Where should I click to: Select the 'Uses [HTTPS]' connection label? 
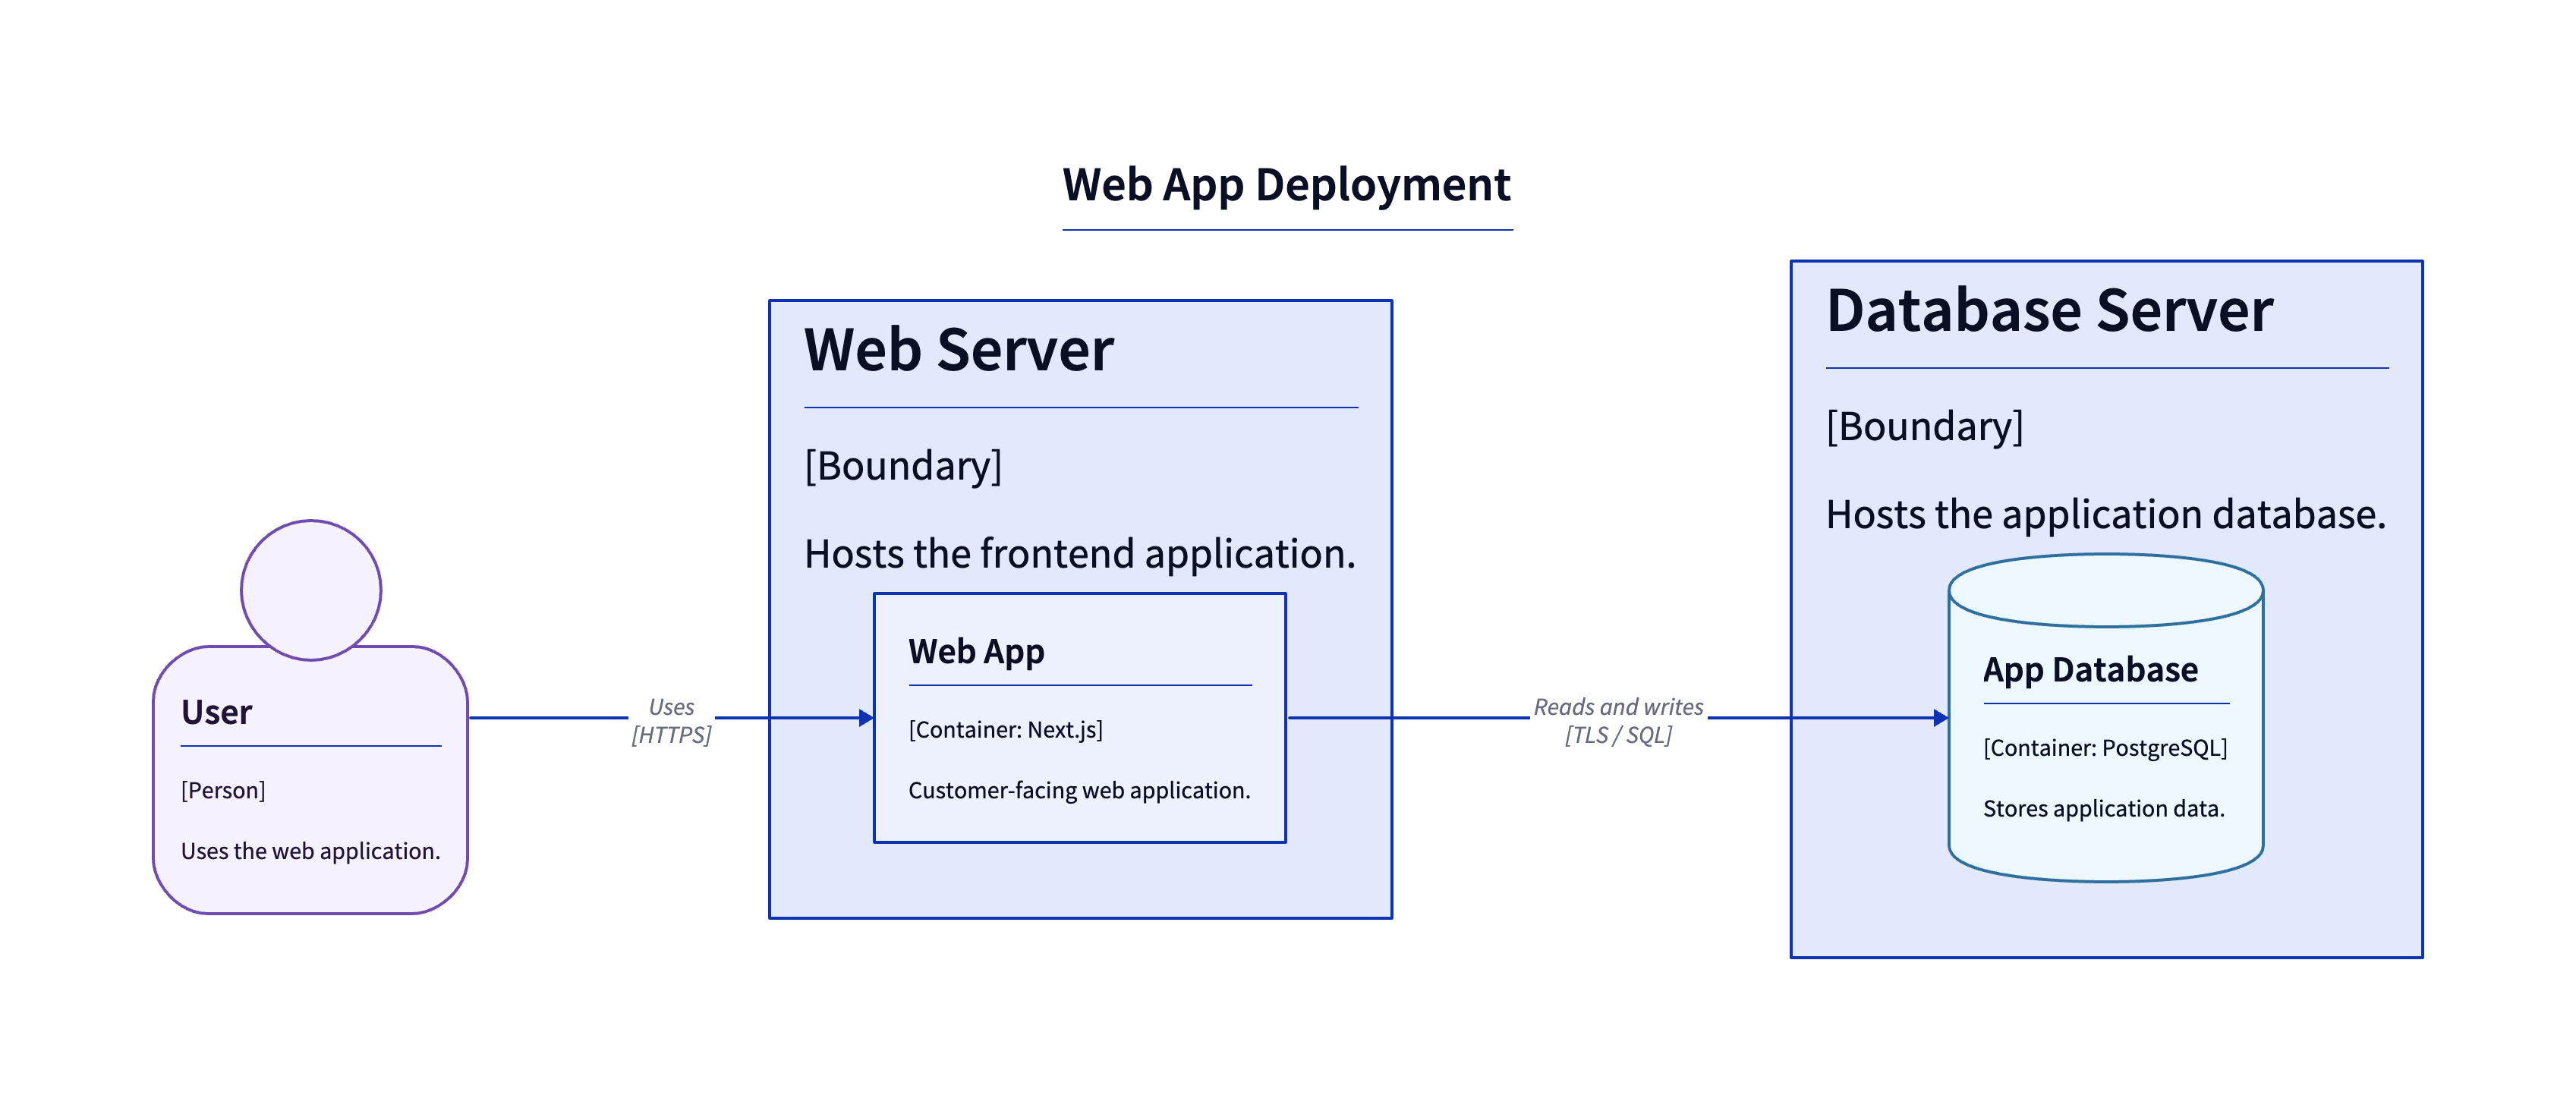click(671, 720)
